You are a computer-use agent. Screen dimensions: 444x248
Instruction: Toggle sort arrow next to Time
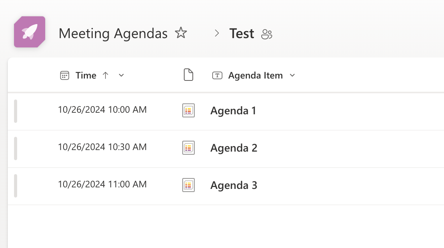(105, 75)
